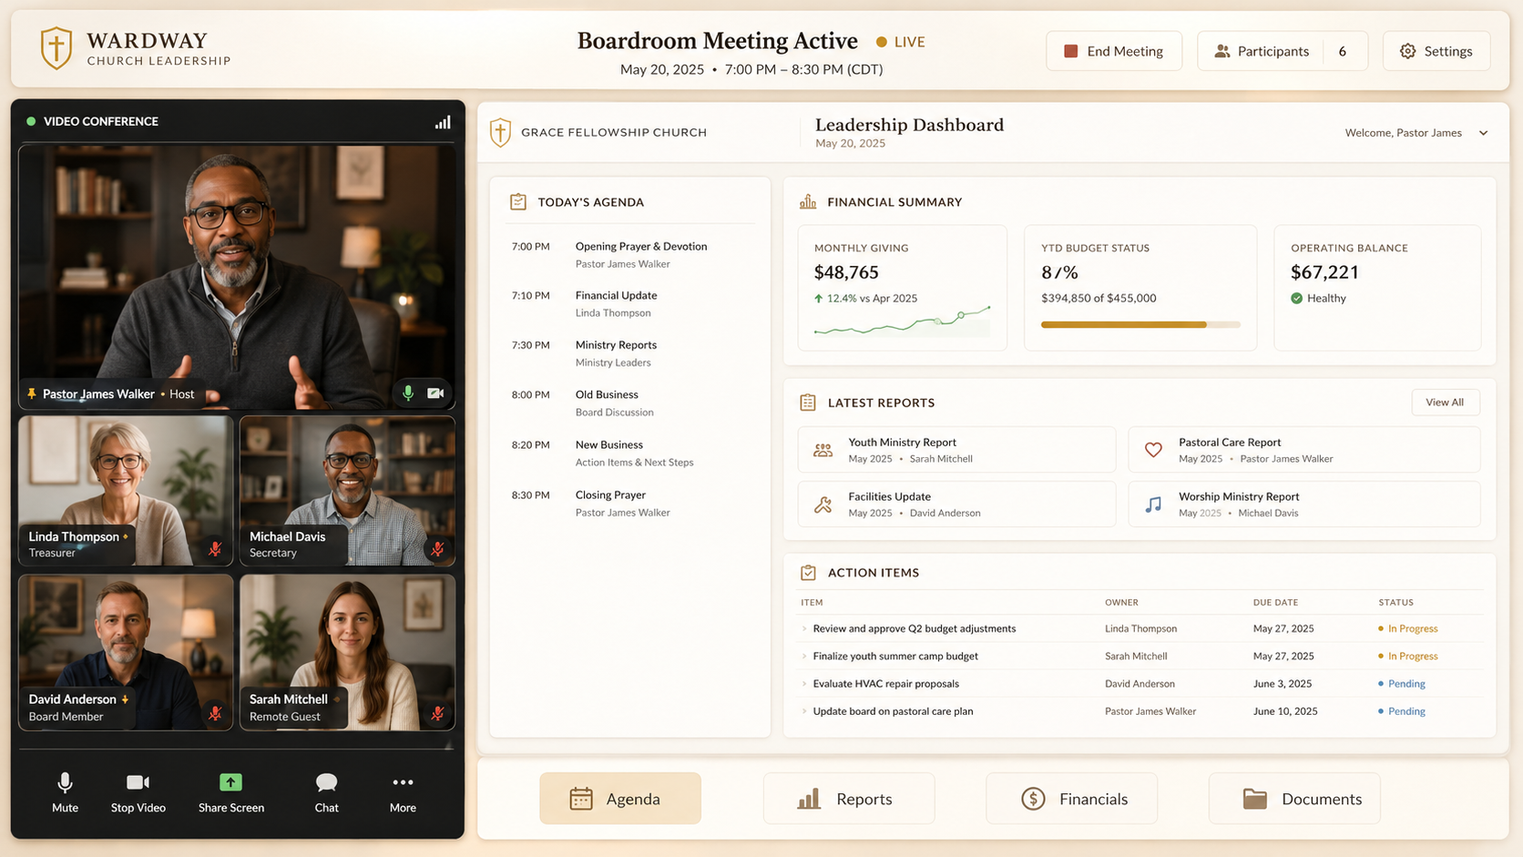Select Linda Thompson's video thumbnail
The height and width of the screenshot is (857, 1523).
pyautogui.click(x=126, y=491)
